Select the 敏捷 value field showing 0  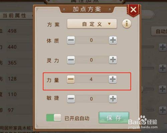[x=92, y=99]
